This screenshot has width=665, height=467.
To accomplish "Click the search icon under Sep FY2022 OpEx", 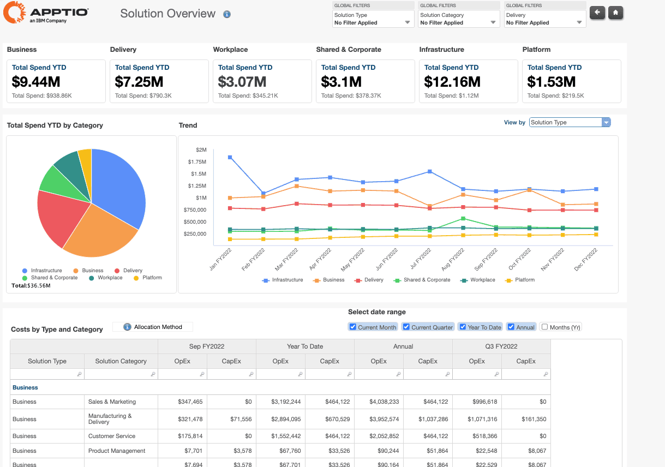I will point(201,374).
